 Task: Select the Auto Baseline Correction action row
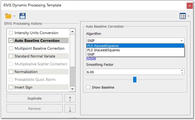38,41
